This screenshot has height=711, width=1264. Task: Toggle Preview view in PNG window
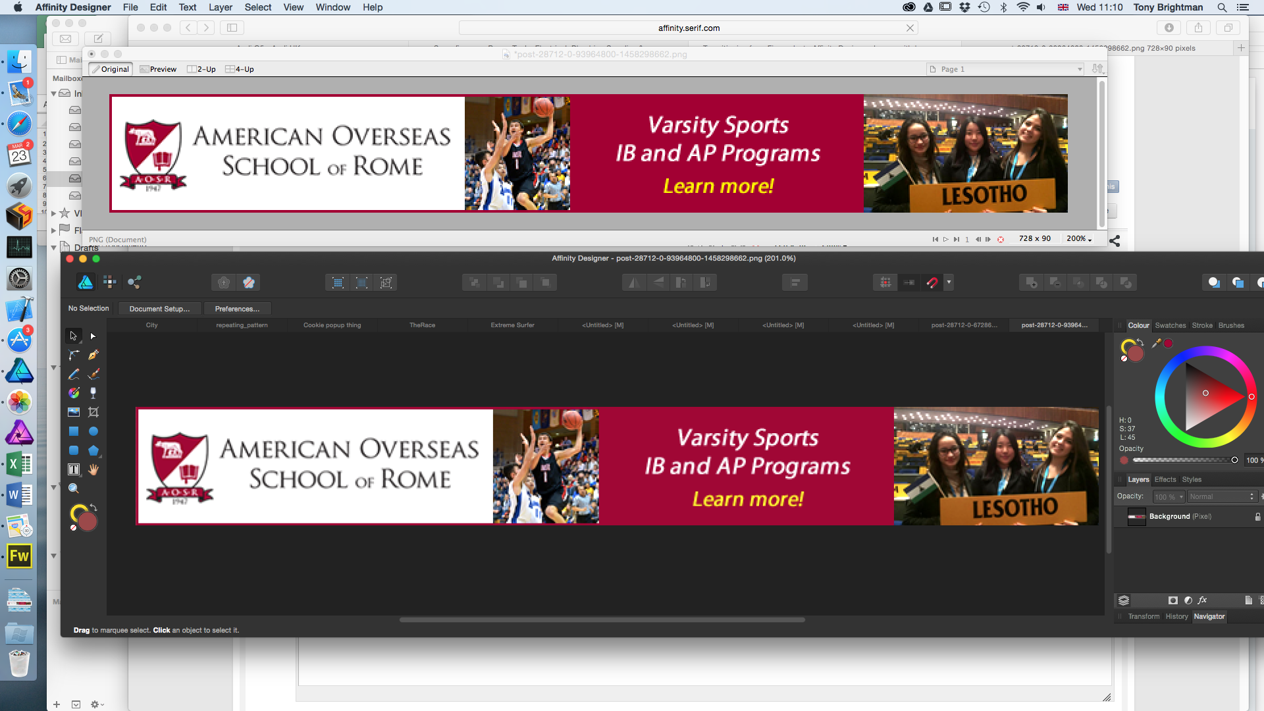click(158, 69)
